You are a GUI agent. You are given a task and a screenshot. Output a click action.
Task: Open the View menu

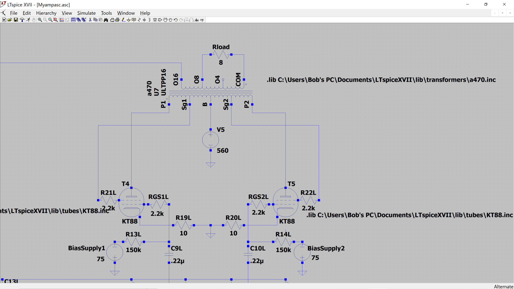(x=67, y=13)
